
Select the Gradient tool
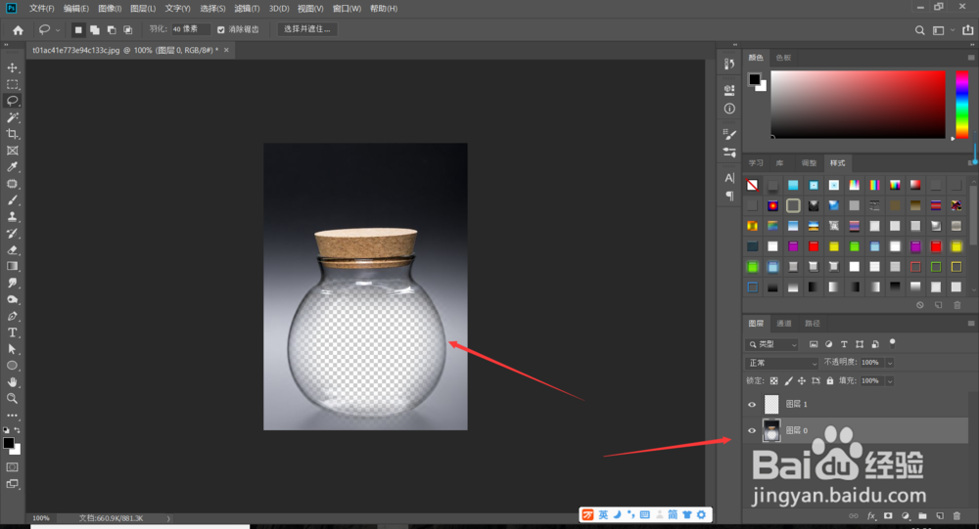(12, 266)
